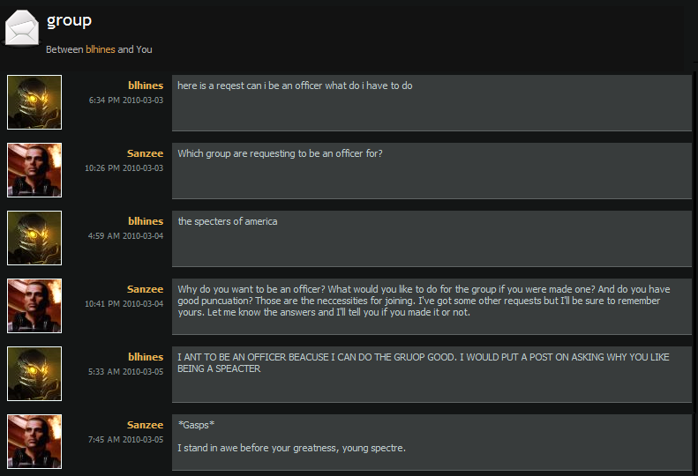Screen dimensions: 698x476
Task: Open blhines username on the 4:59 AM message
Action: pyautogui.click(x=146, y=221)
